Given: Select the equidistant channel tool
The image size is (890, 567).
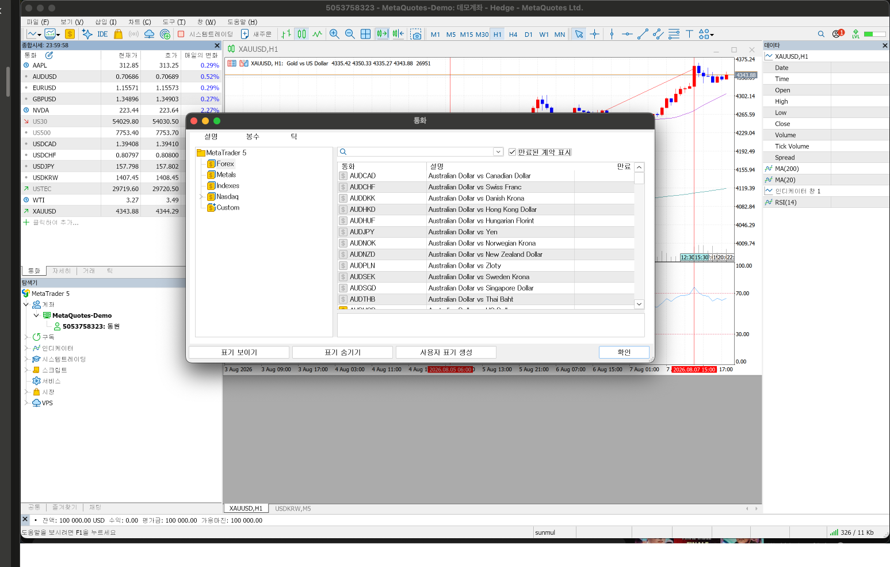Looking at the screenshot, I should tap(658, 34).
